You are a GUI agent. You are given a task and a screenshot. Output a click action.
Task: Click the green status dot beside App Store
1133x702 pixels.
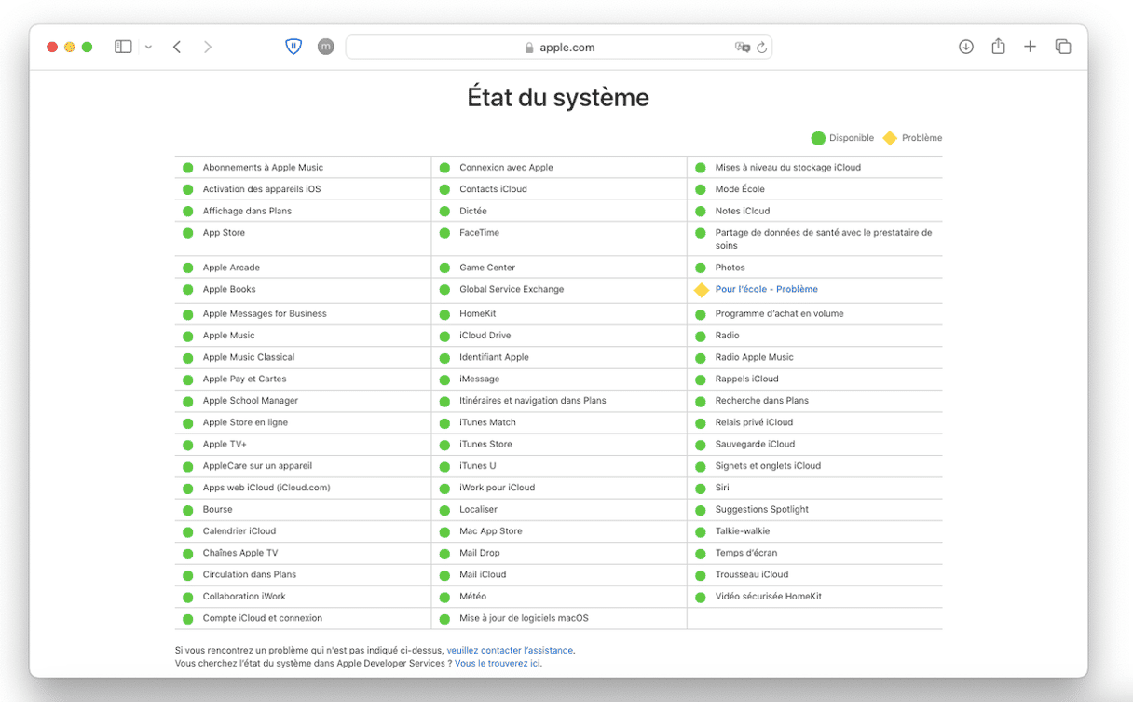pos(187,233)
